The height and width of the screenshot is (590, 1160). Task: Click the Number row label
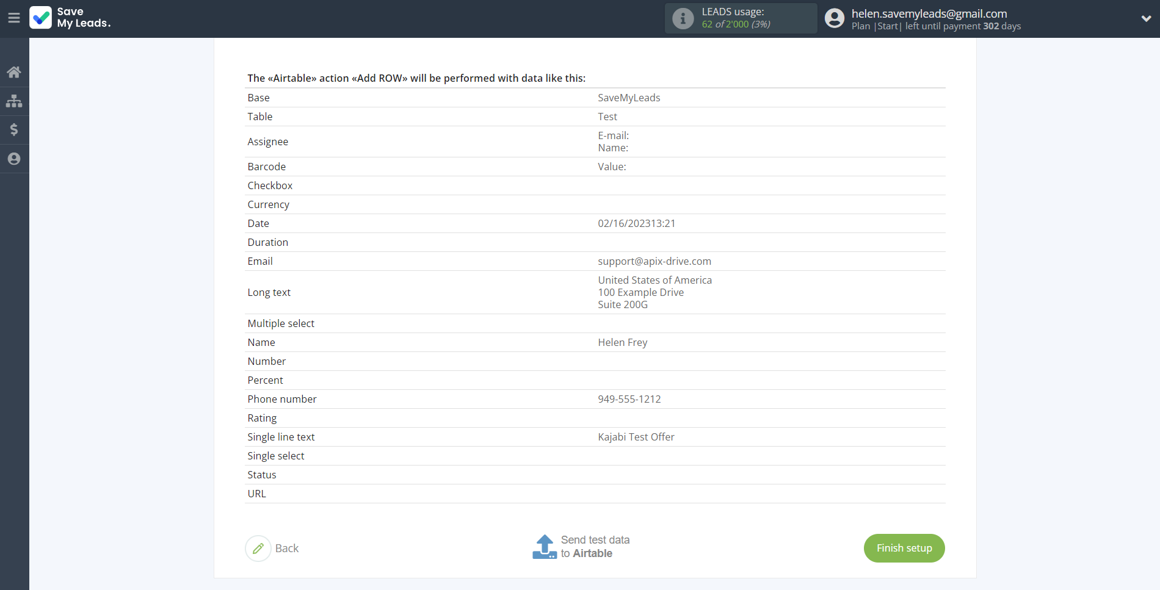(266, 361)
